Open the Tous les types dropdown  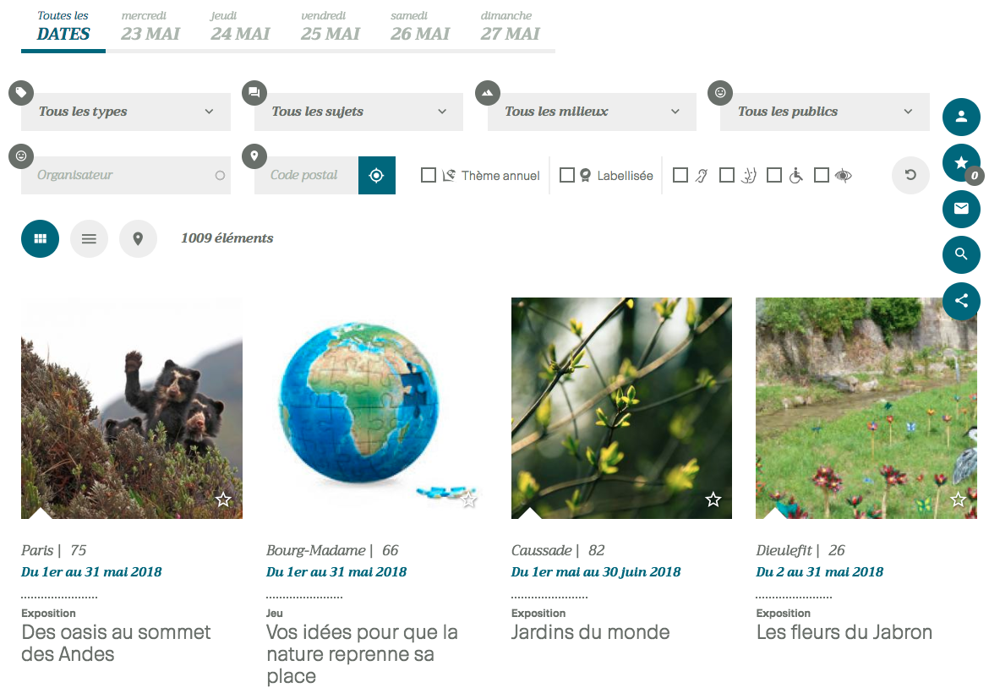tap(125, 112)
